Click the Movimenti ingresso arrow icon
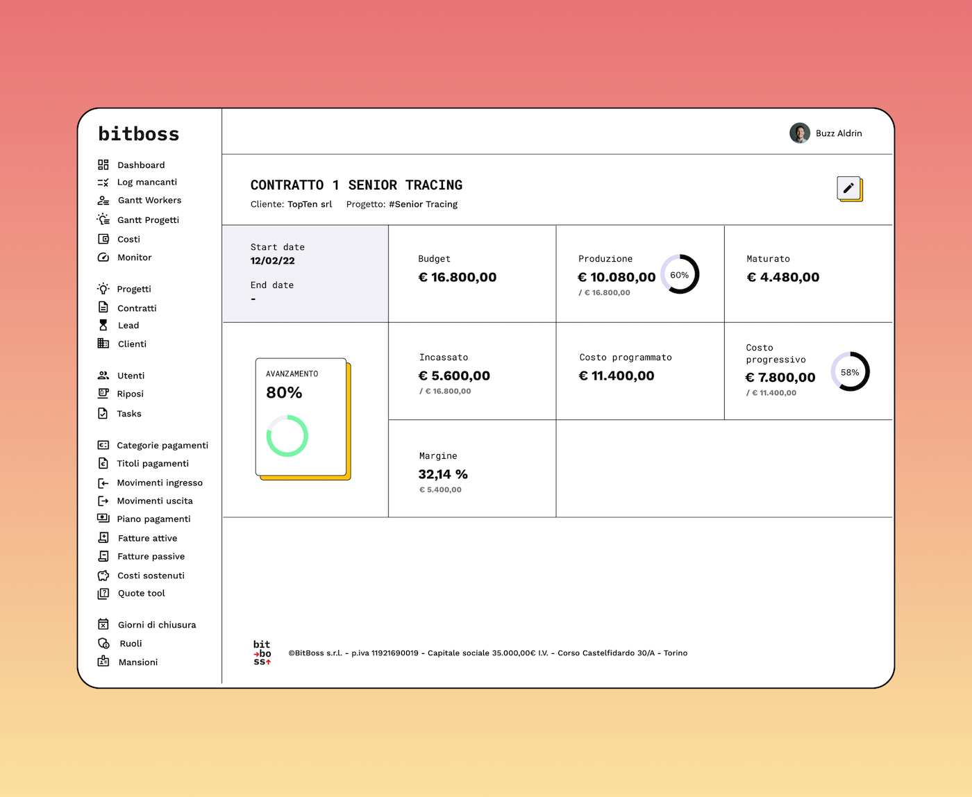Viewport: 972px width, 797px height. tap(103, 483)
